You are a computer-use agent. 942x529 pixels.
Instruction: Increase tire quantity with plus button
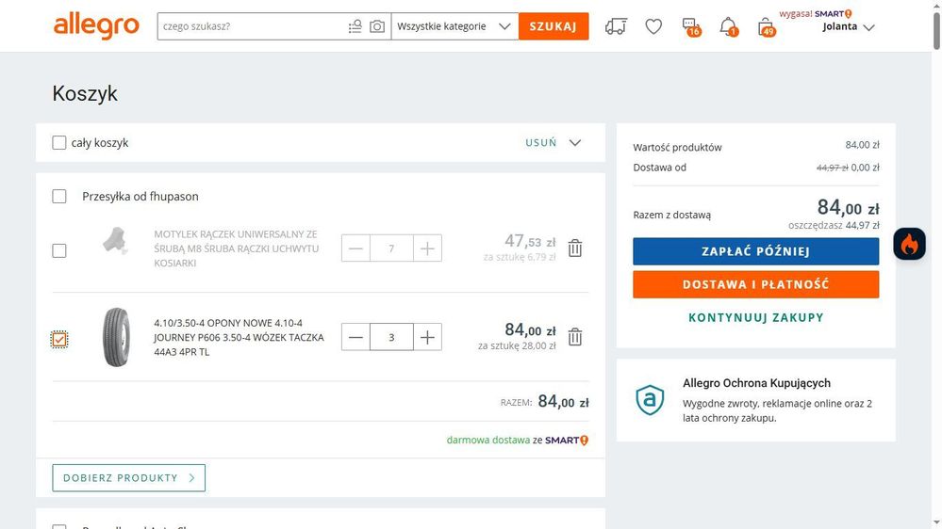coord(427,337)
